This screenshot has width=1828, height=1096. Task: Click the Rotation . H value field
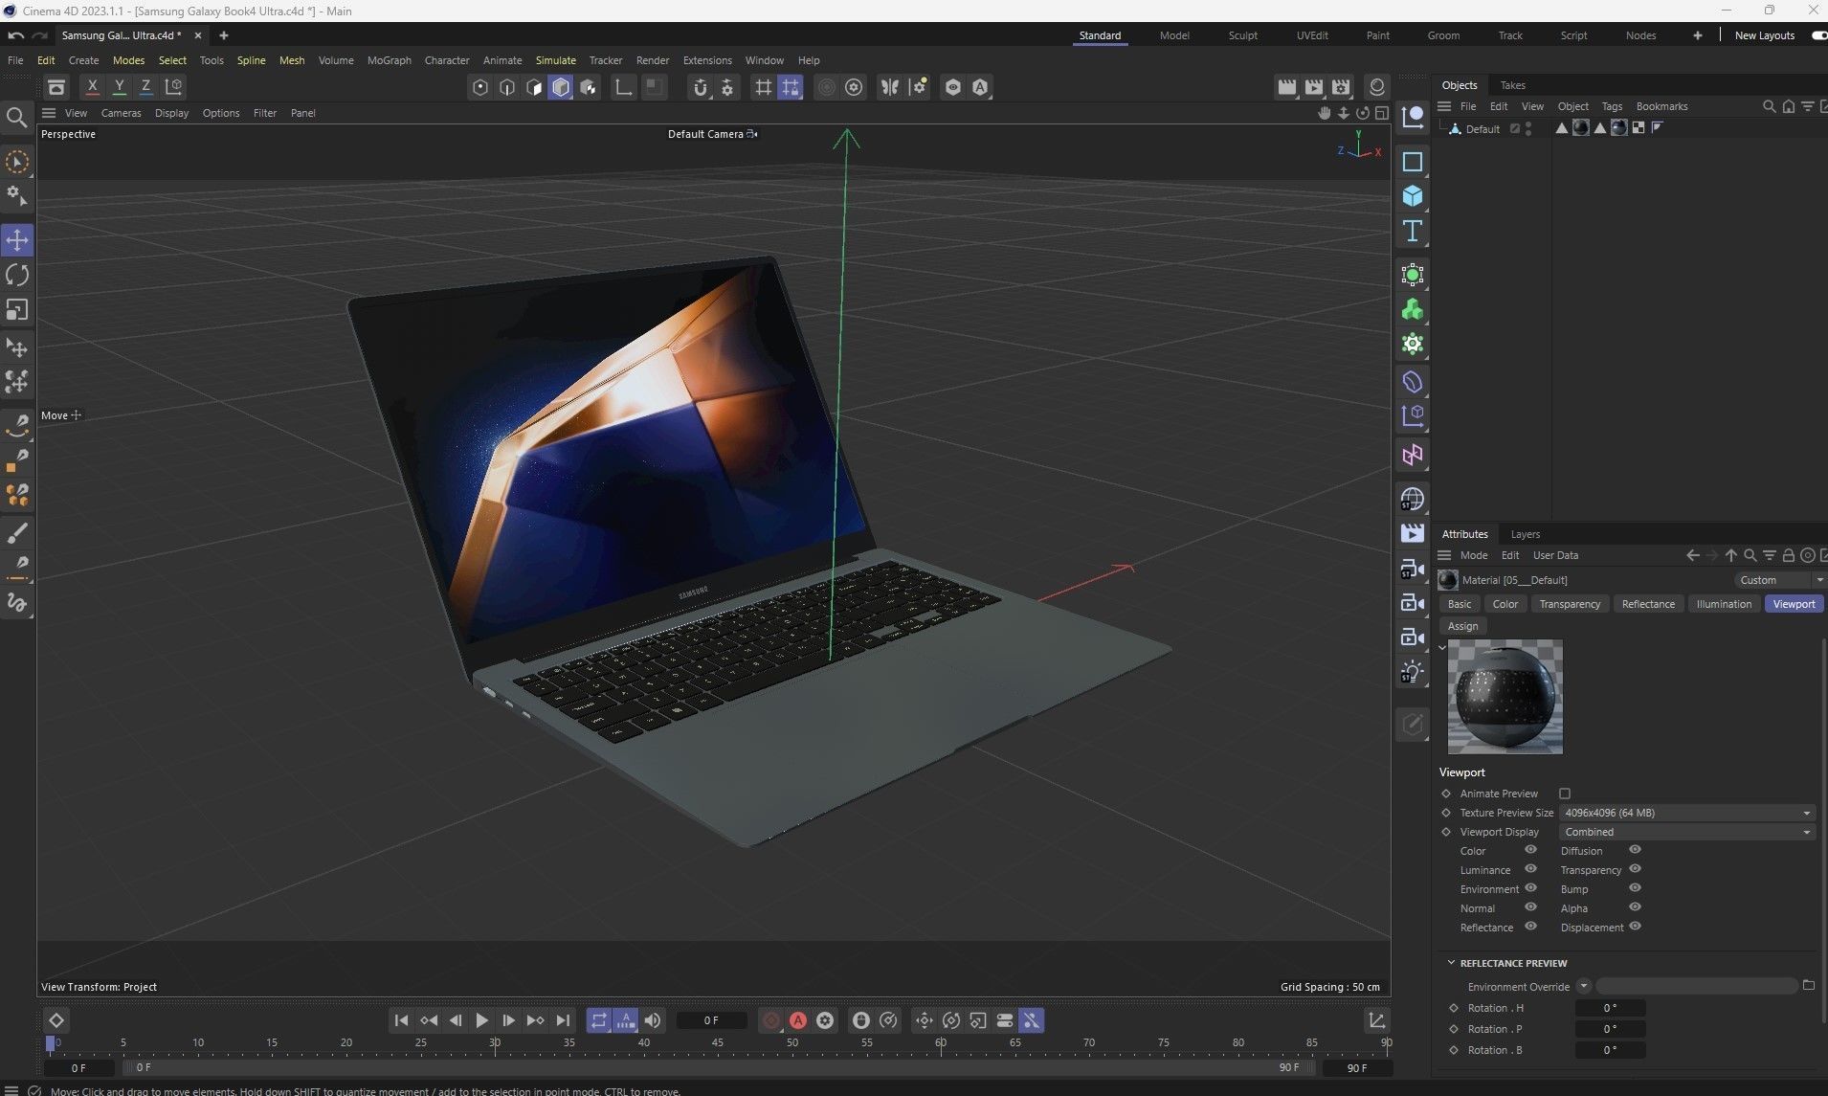click(x=1610, y=1008)
